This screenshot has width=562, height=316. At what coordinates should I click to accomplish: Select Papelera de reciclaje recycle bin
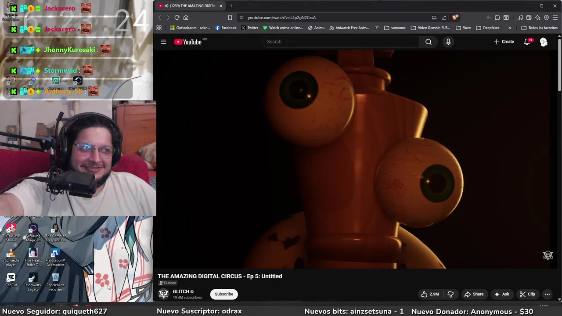point(55,282)
